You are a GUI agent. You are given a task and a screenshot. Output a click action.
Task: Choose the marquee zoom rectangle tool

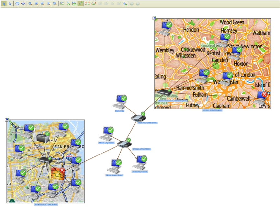coord(30,4)
